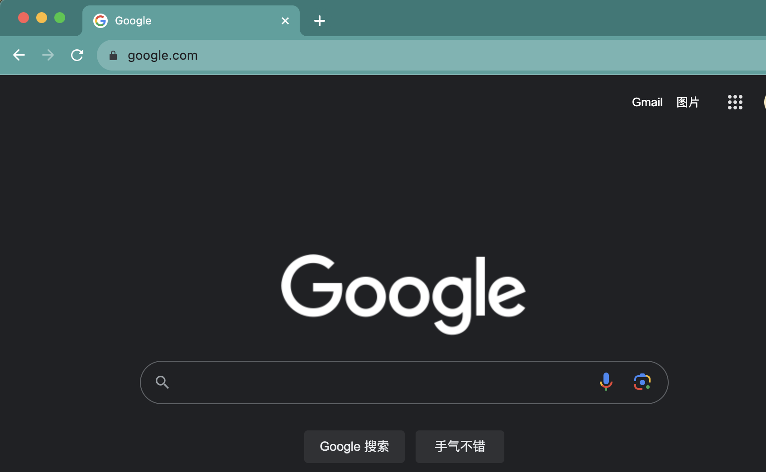Close the Google tab
This screenshot has height=472, width=766.
pyautogui.click(x=285, y=21)
